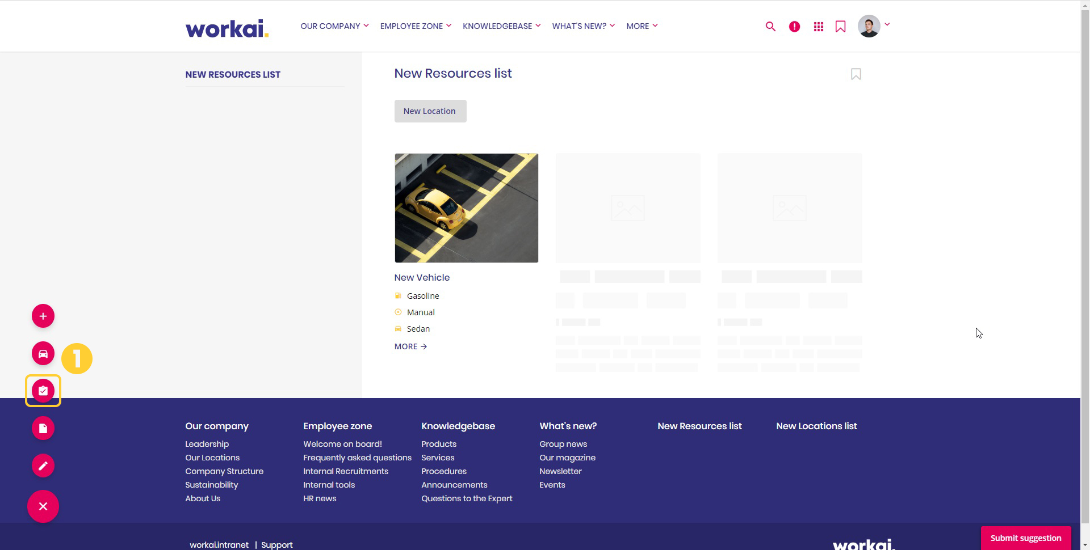Open footer Our Locations link
This screenshot has width=1090, height=550.
pos(212,458)
